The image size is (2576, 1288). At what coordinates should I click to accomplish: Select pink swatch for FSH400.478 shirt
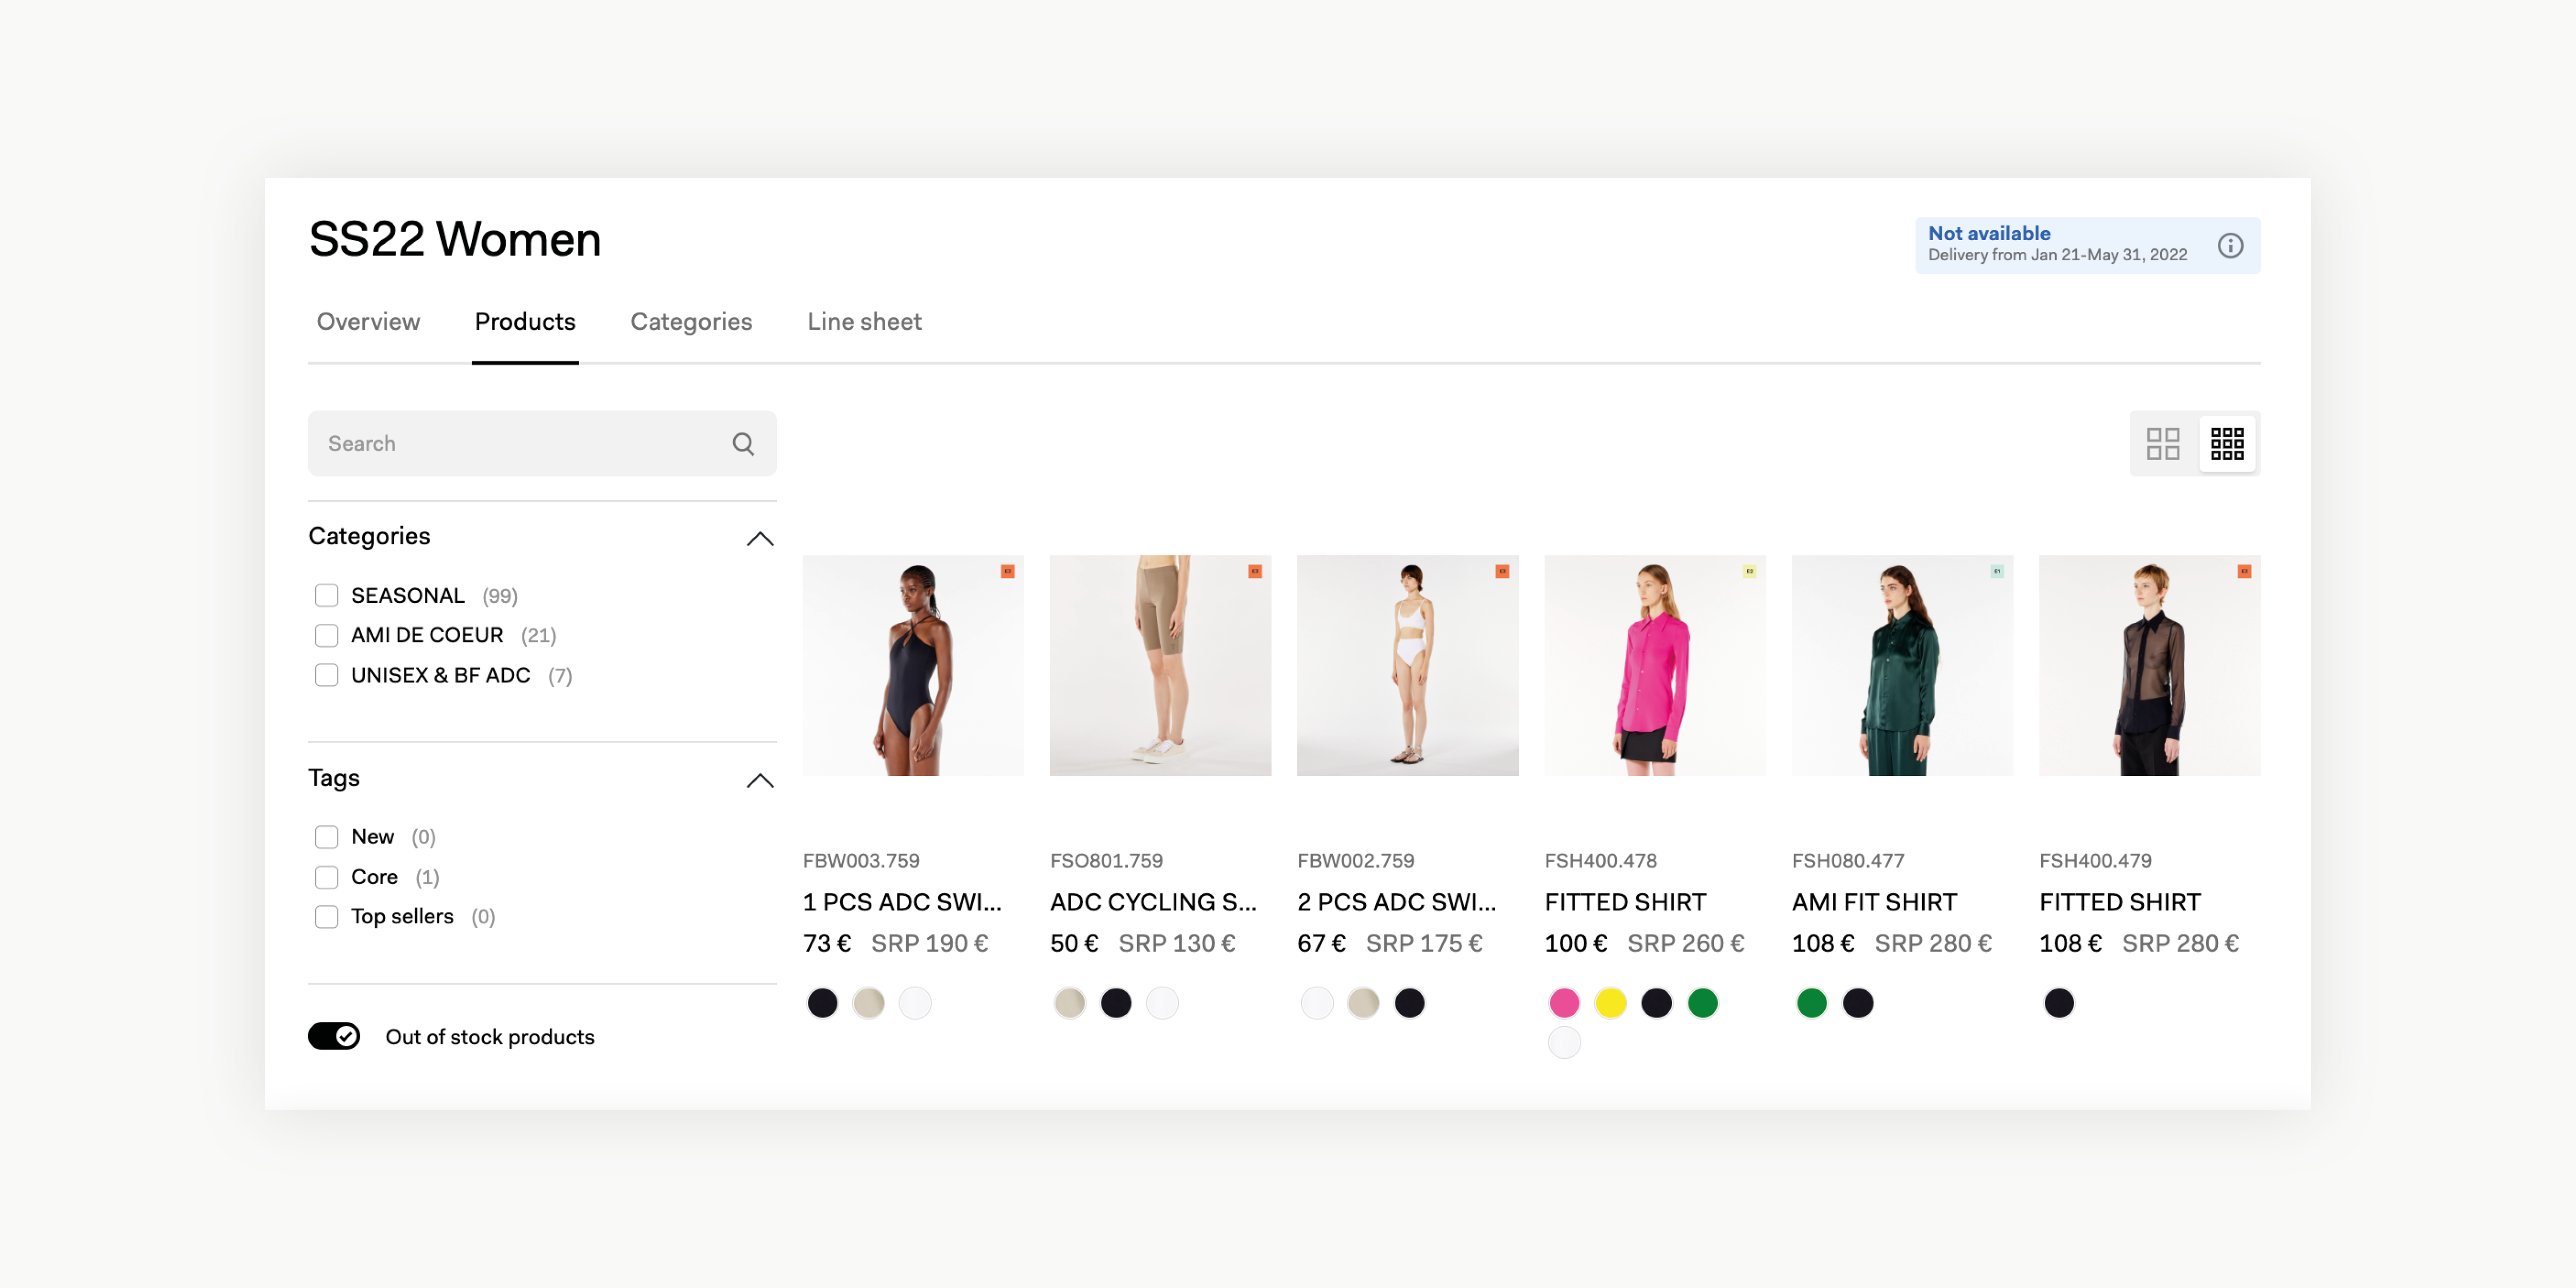[1564, 1002]
